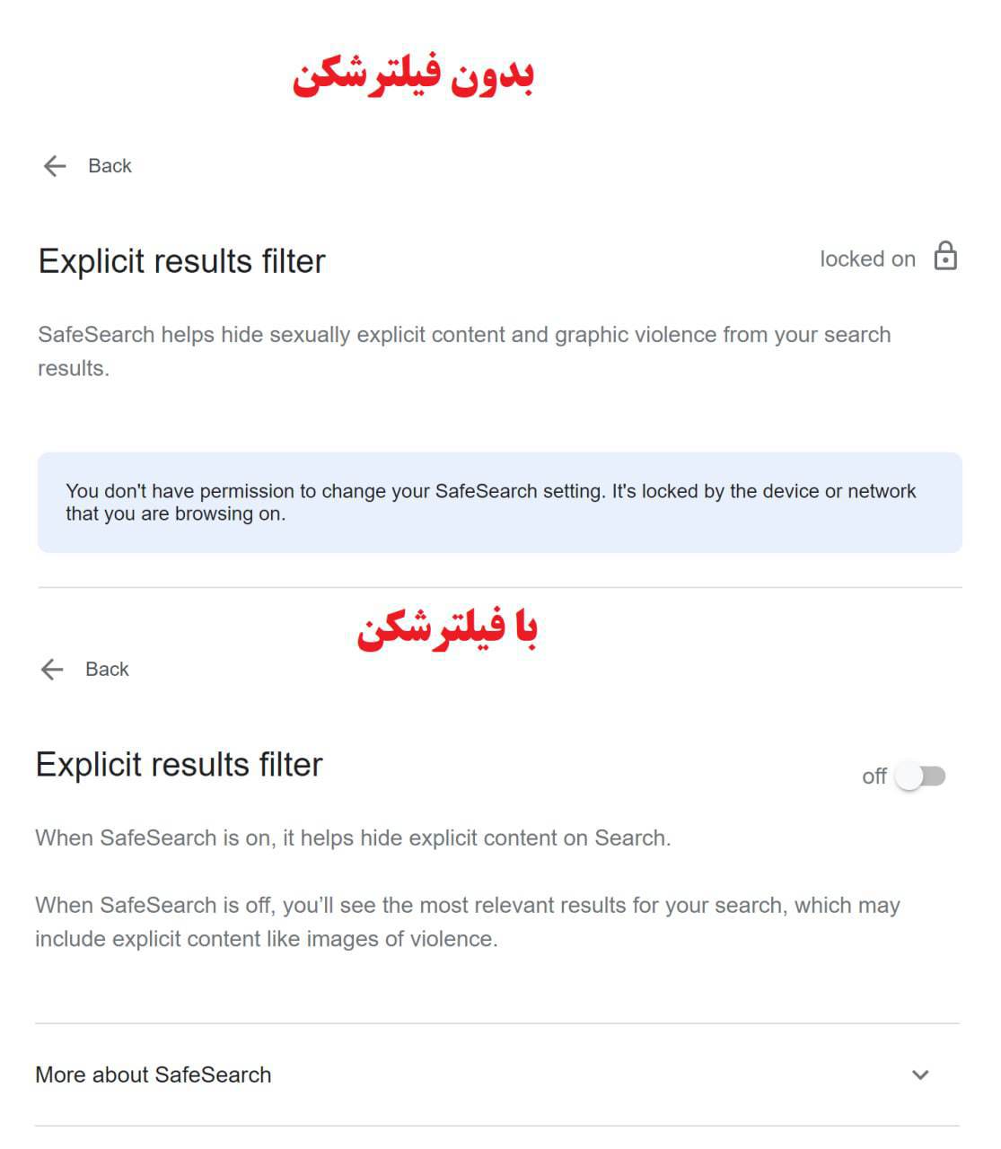Click the divider line below the permission notice
This screenshot has width=1001, height=1149.
(x=500, y=588)
